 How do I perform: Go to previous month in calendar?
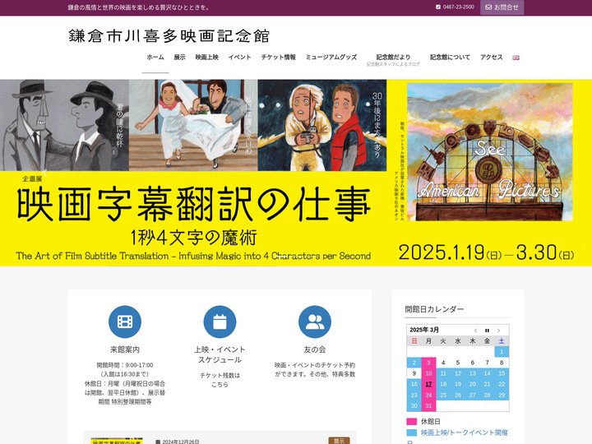(476, 331)
